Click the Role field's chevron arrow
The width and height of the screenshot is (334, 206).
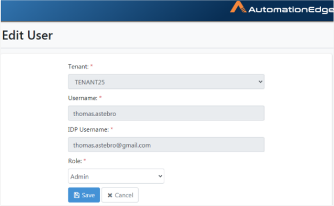tap(160, 176)
